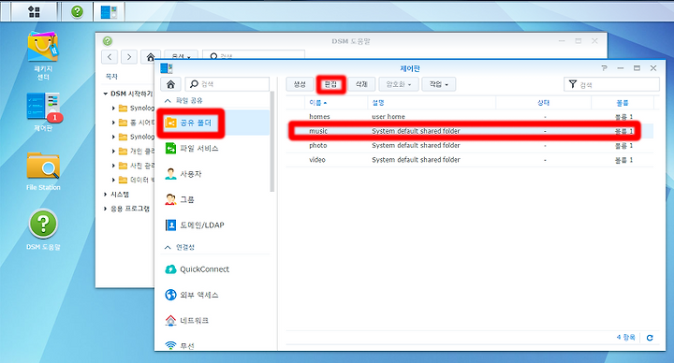674x363 pixels.
Task: Select the music folder row
Action: tap(470, 131)
